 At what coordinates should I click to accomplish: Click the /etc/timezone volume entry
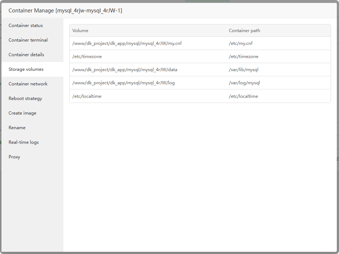coord(87,57)
